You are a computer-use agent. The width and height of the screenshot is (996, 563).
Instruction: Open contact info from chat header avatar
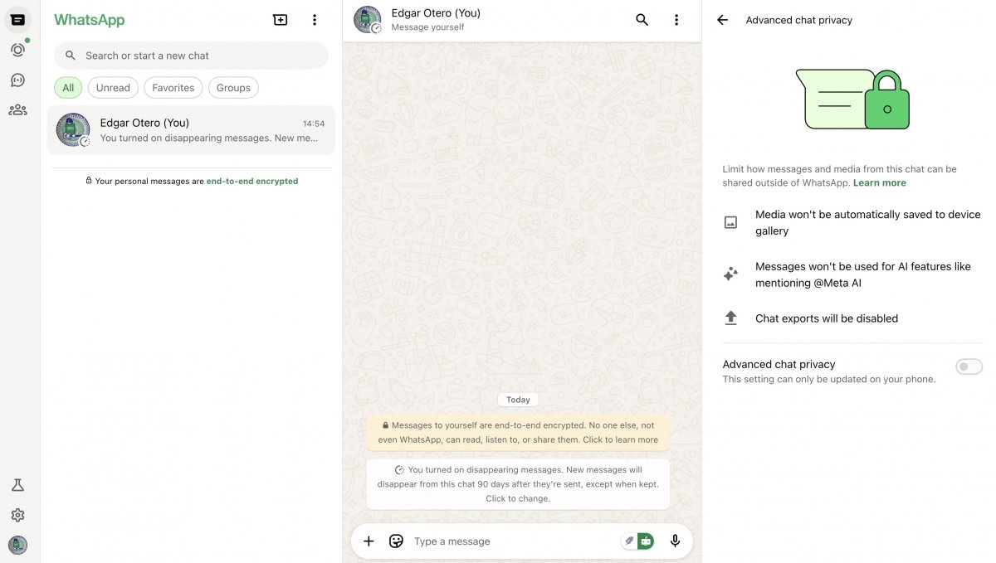[368, 20]
